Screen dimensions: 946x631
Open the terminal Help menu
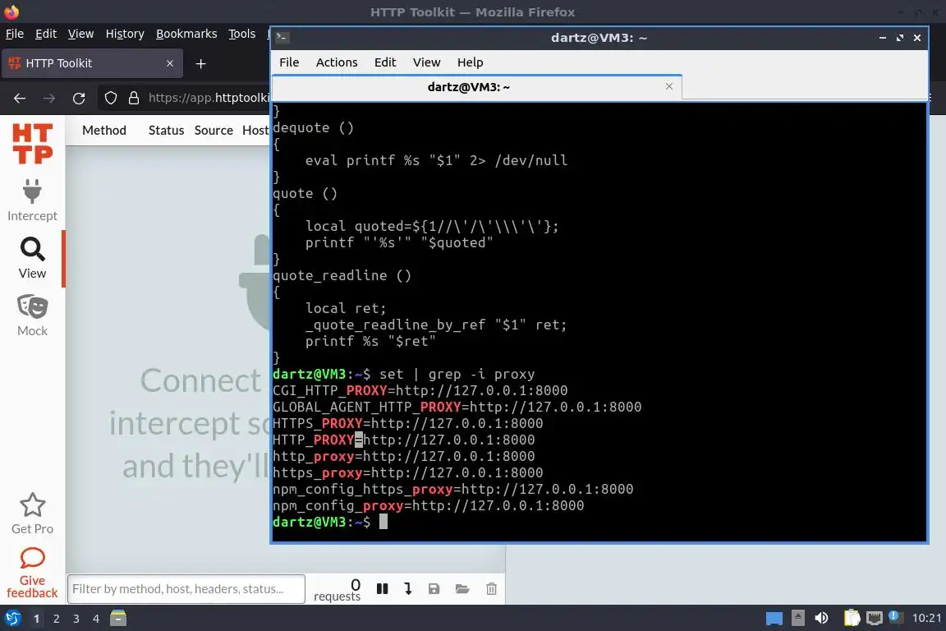[470, 62]
